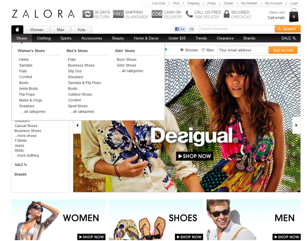Select the Women radio button

tap(182, 50)
